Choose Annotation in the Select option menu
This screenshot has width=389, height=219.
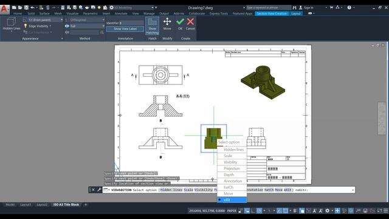(232, 181)
